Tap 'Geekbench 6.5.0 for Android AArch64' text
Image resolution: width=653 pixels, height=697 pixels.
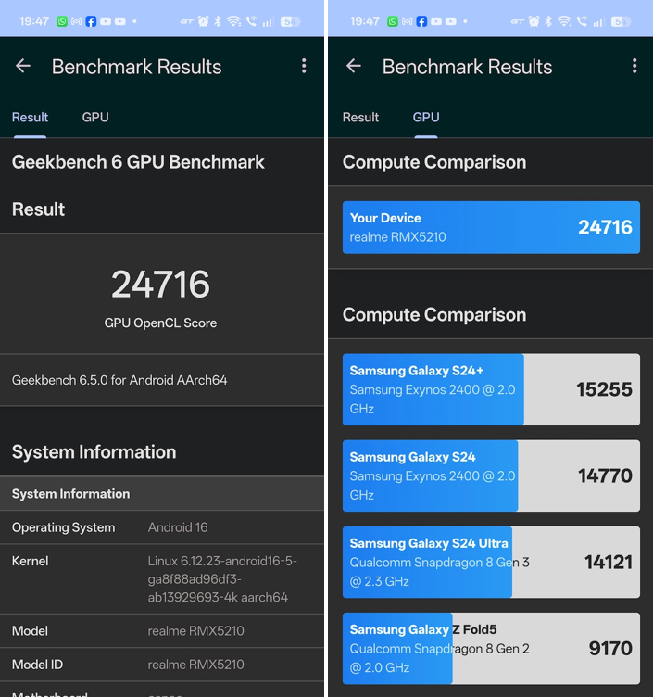119,381
